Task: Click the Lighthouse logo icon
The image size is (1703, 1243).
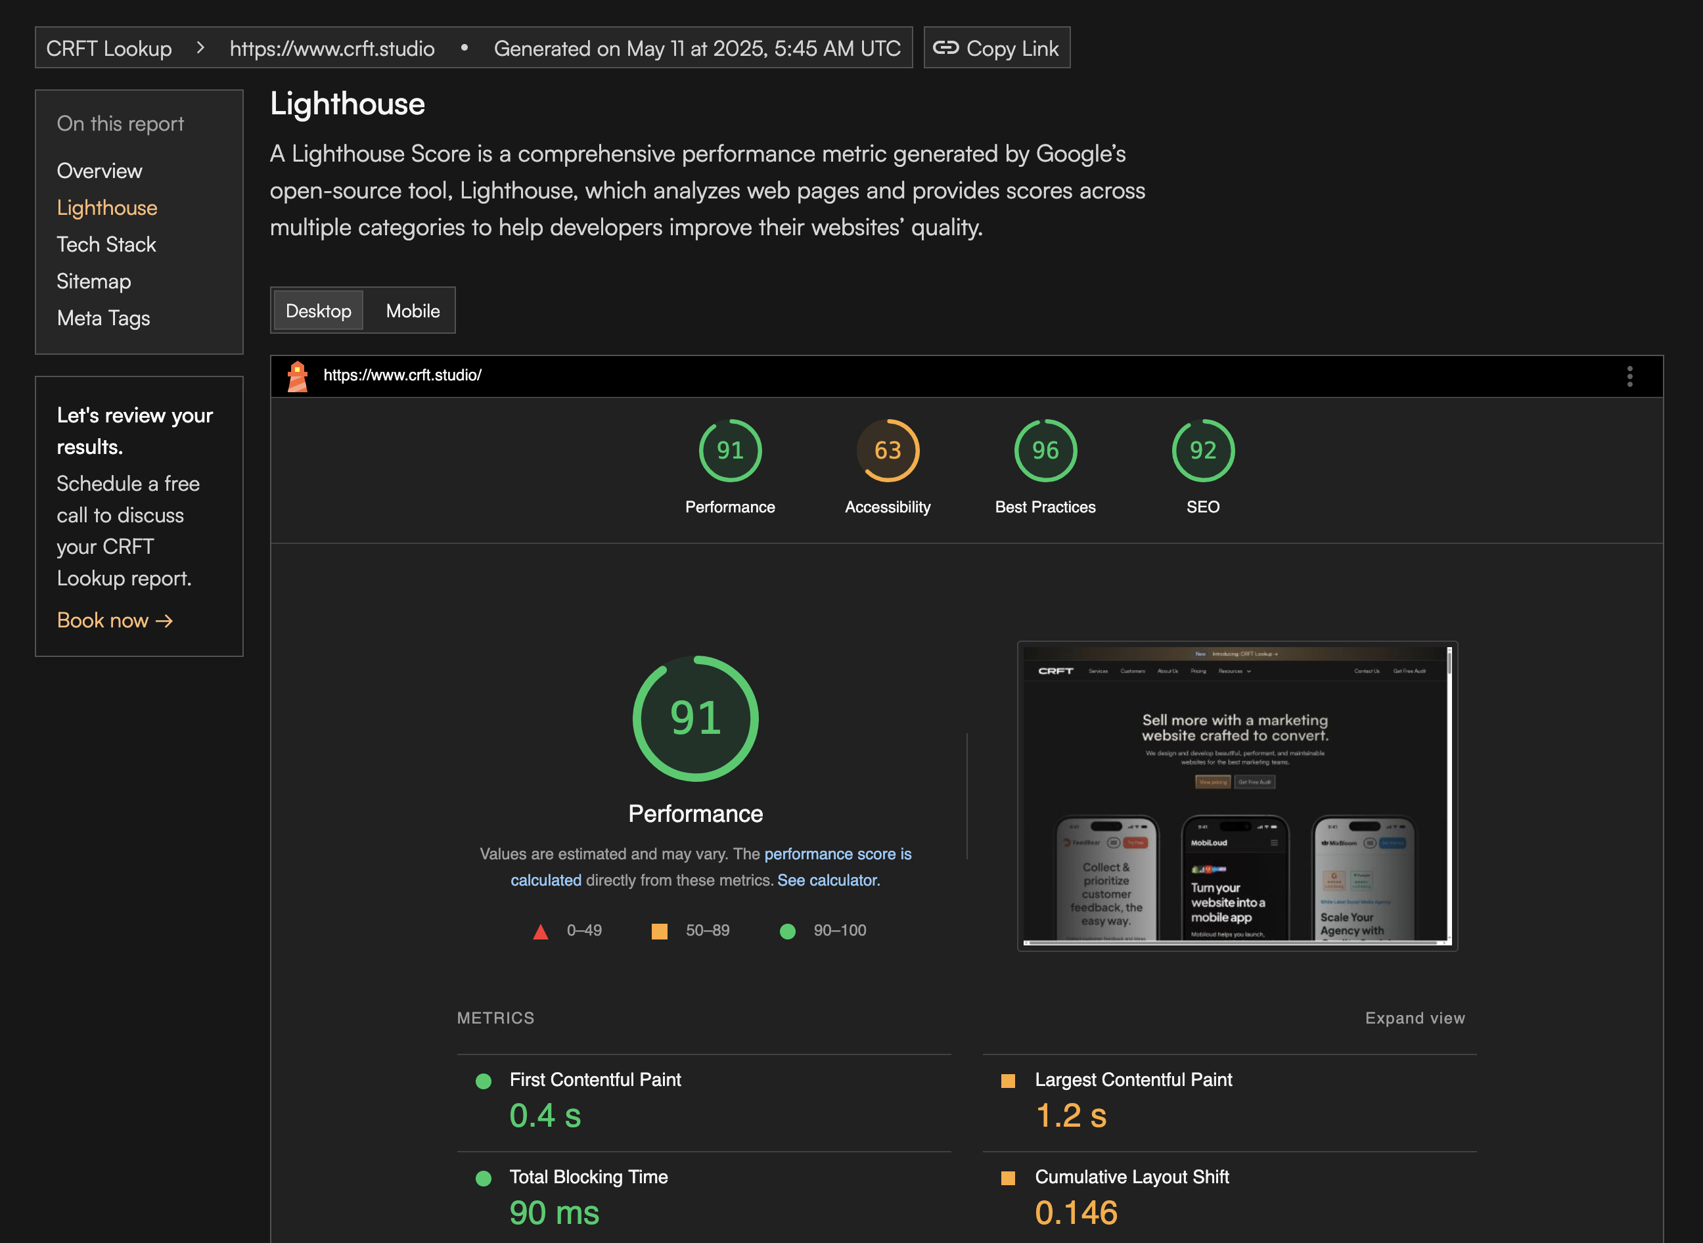Action: [x=297, y=375]
